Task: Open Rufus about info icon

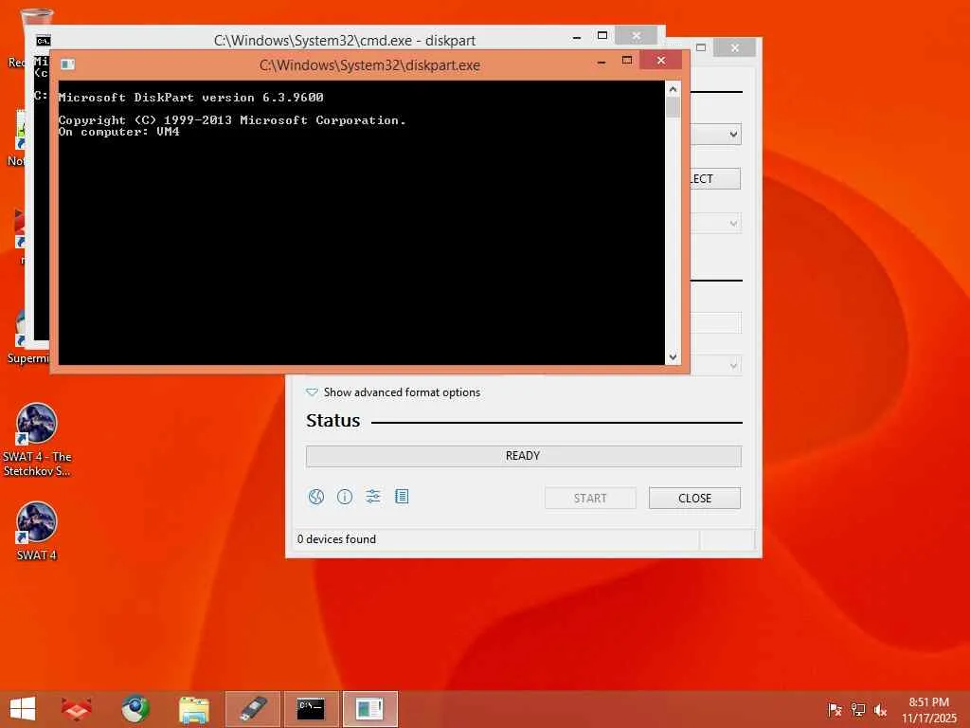Action: [345, 497]
